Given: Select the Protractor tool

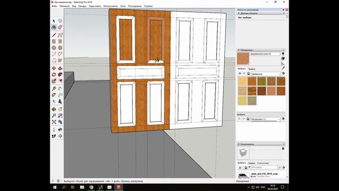Looking at the screenshot, I should pyautogui.click(x=54, y=95).
